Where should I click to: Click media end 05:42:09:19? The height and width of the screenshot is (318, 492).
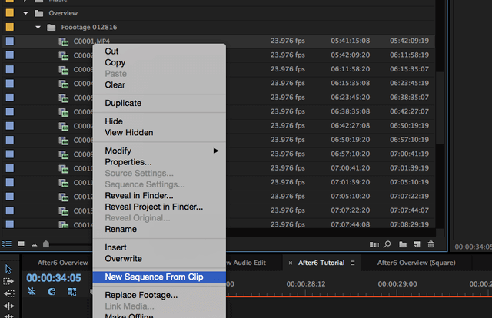click(x=409, y=41)
